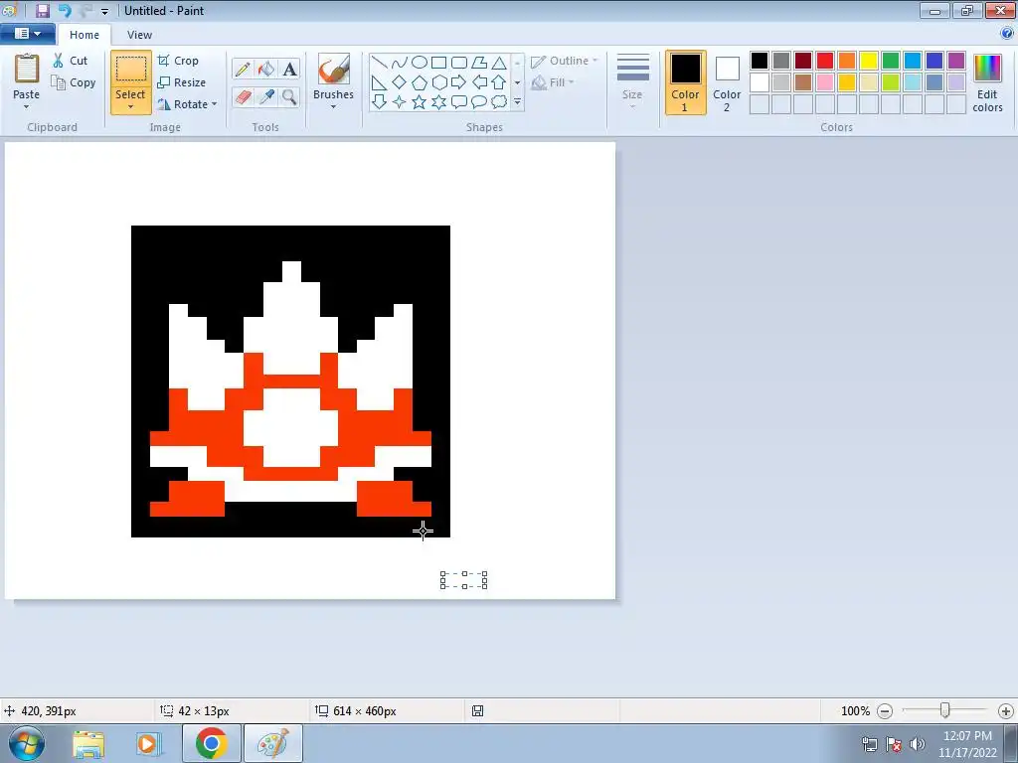Pick the green color swatch
The height and width of the screenshot is (763, 1018).
tap(891, 61)
